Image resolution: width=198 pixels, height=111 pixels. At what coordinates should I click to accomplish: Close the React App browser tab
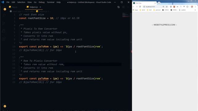click(x=155, y=3)
